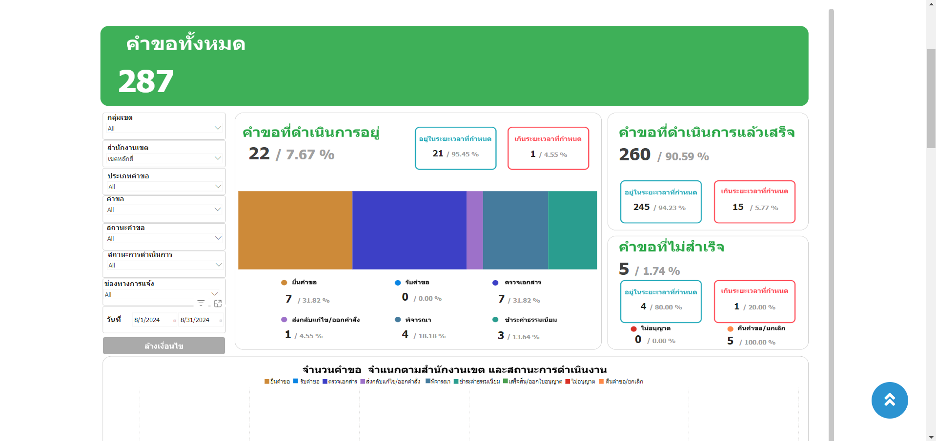Click the orange คืนคำขอ/ยกเลิก legend dot

coord(730,329)
